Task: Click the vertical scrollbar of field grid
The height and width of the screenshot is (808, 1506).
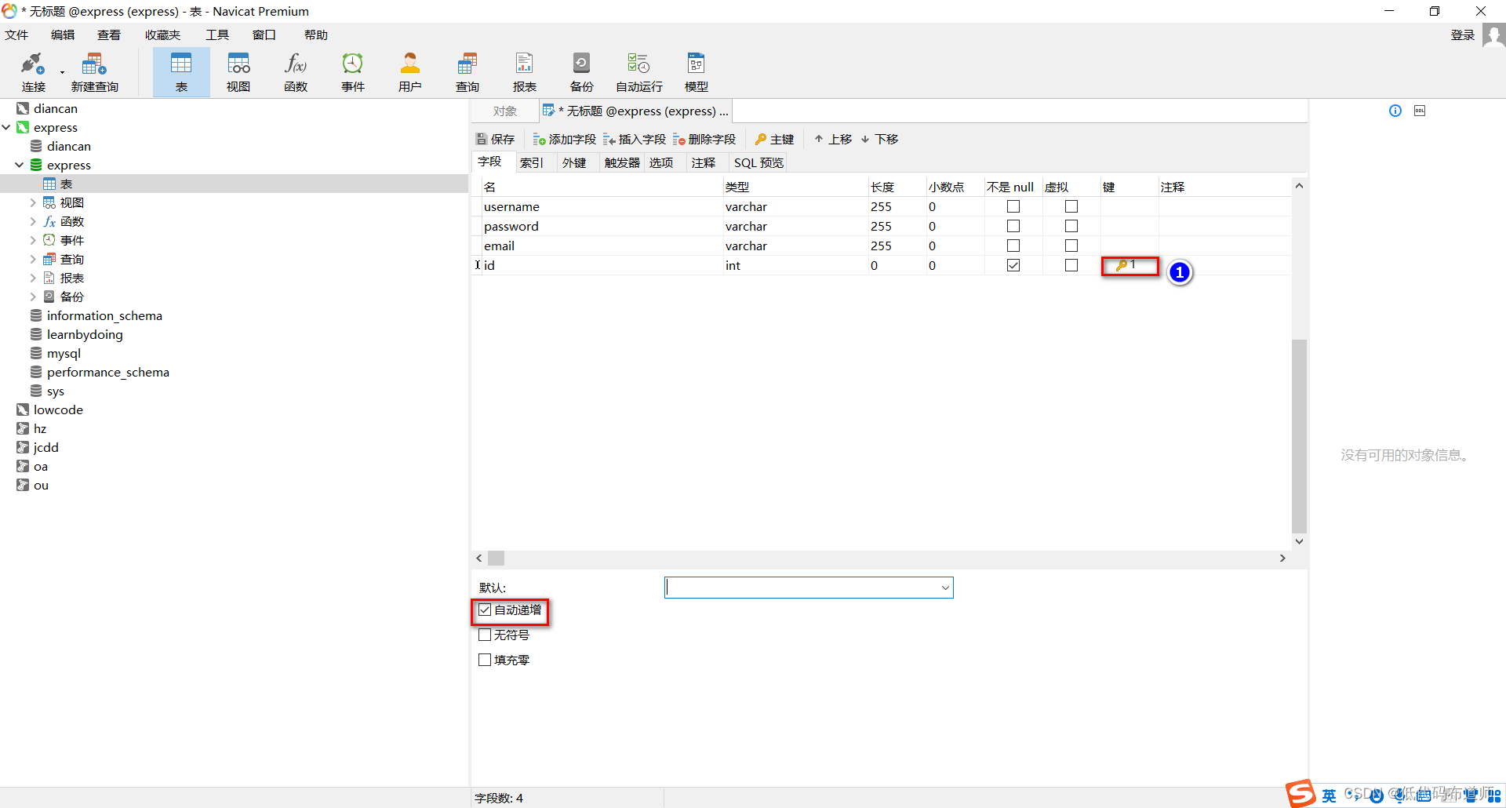Action: tap(1299, 436)
